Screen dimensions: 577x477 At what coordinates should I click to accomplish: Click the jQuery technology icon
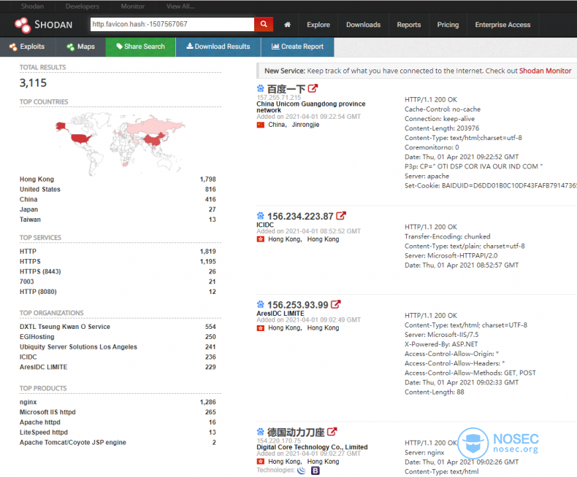pos(302,470)
